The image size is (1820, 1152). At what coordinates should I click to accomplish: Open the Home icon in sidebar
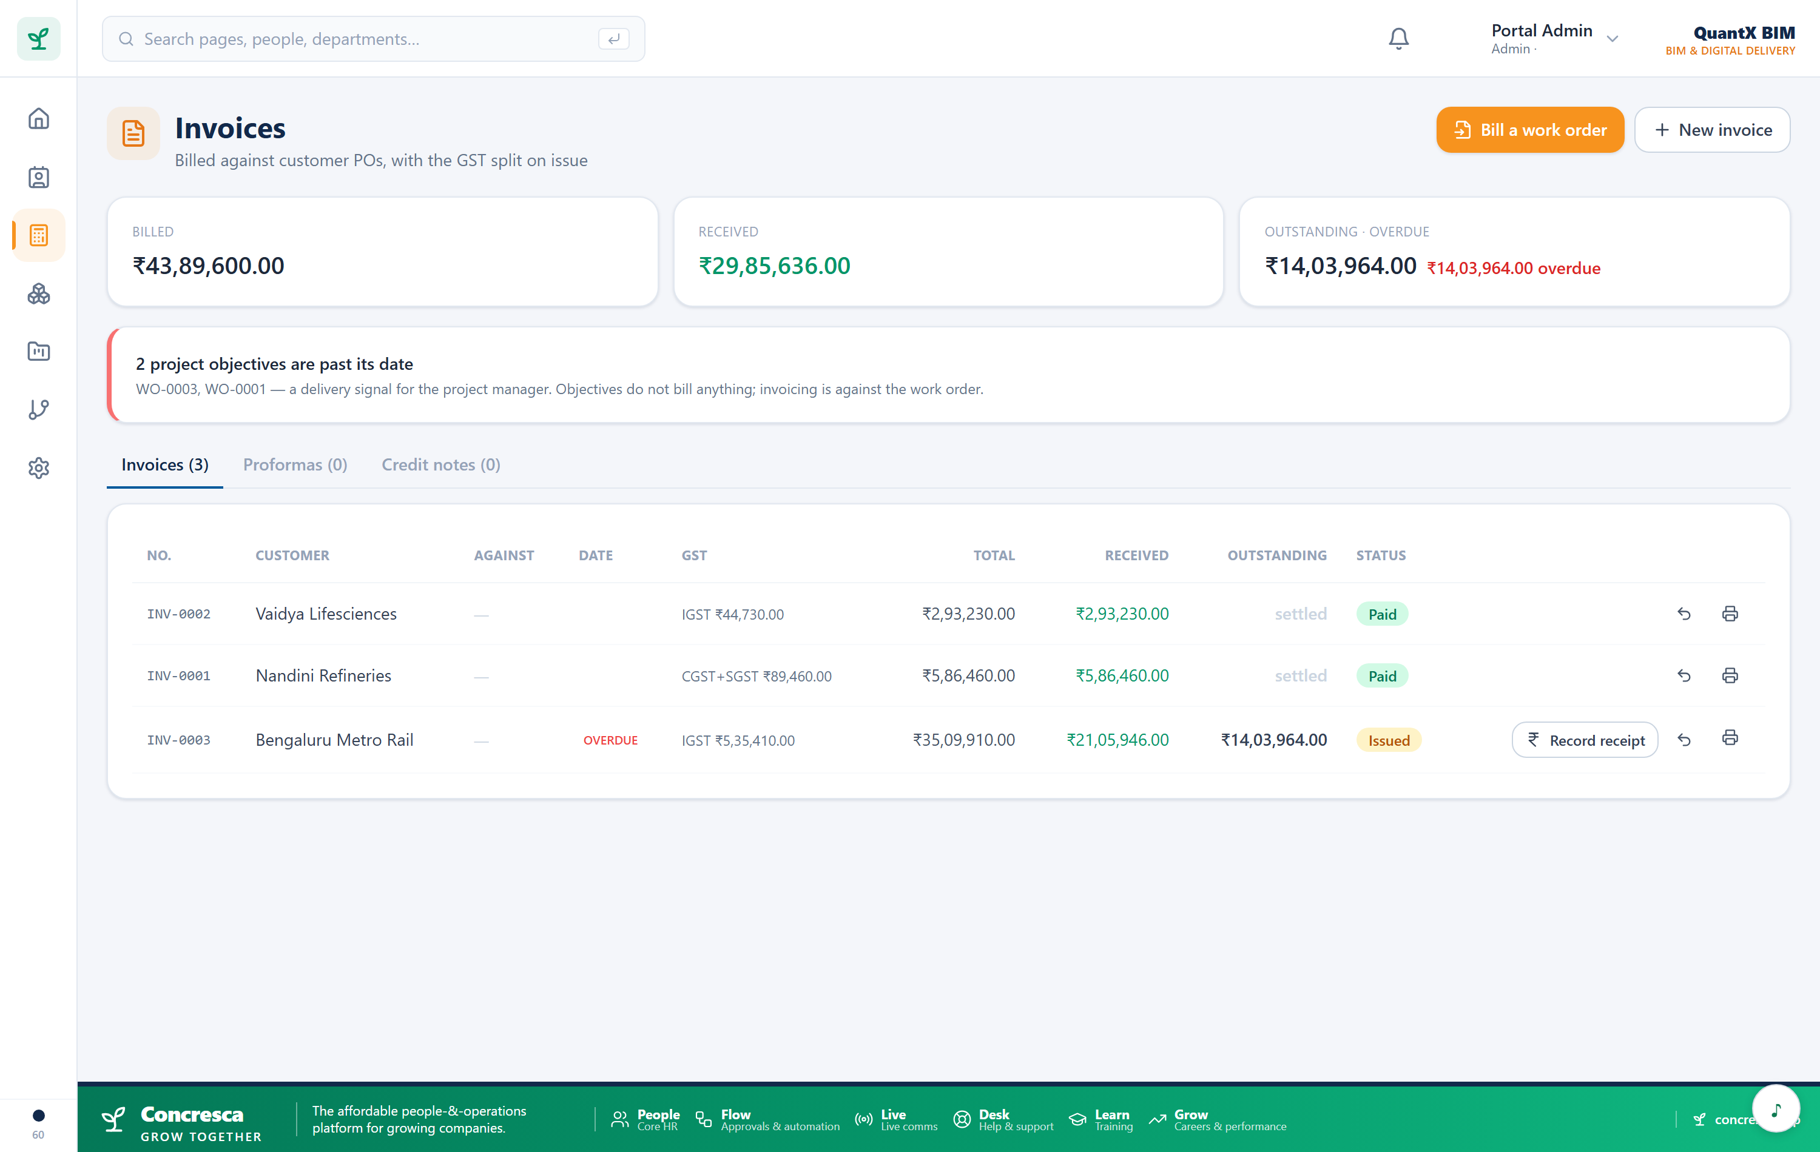[39, 119]
